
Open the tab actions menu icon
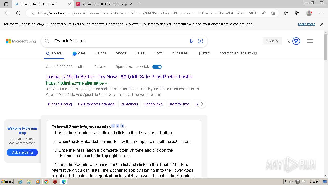tap(6, 4)
